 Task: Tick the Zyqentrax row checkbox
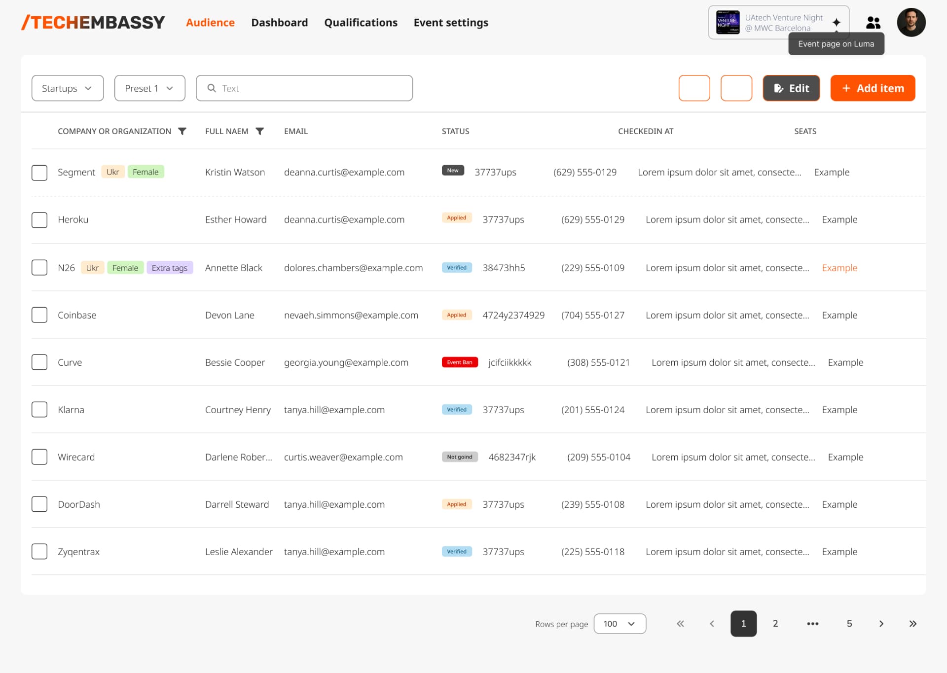coord(39,552)
